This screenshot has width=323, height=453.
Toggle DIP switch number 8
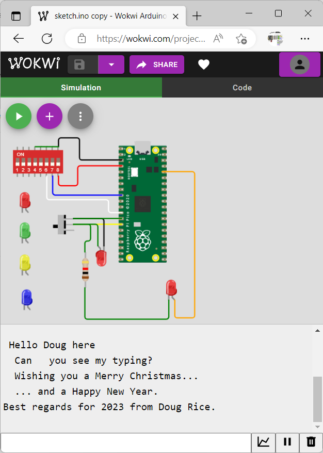pos(58,162)
